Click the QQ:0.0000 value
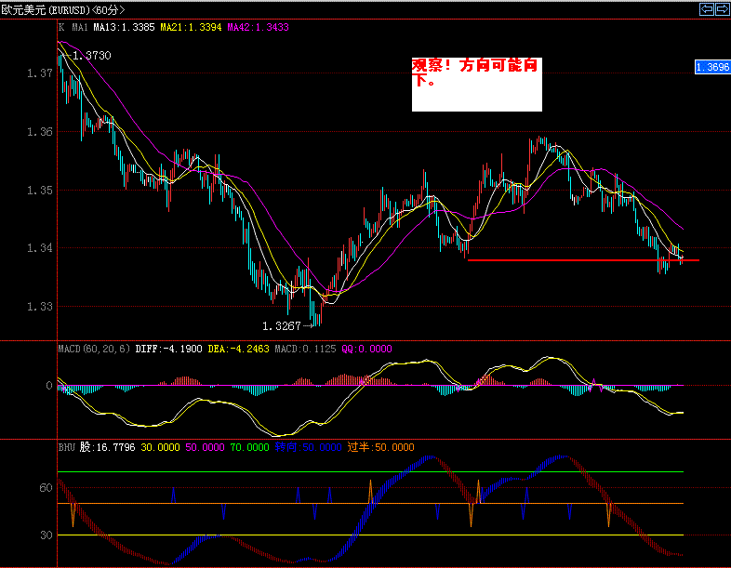Viewport: 731px width, 568px height. tap(367, 349)
